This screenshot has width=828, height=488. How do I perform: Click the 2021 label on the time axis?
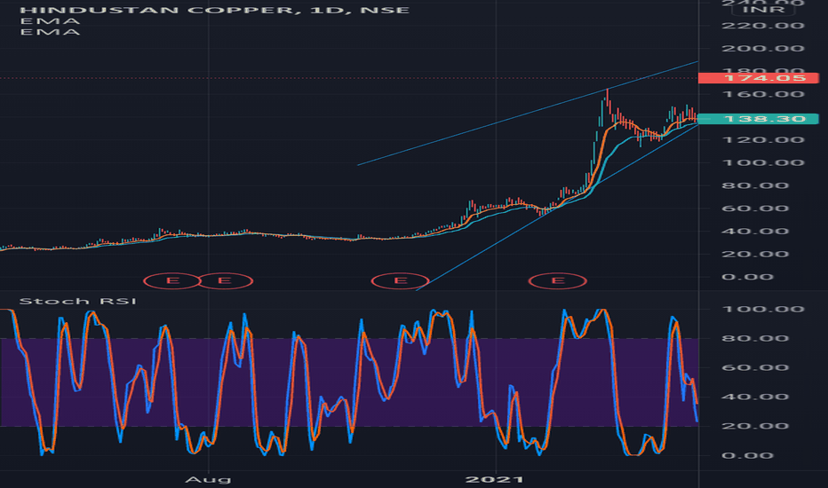tap(495, 479)
